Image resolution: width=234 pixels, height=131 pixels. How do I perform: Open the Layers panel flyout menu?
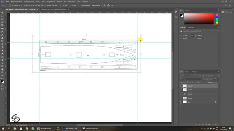[219, 72]
